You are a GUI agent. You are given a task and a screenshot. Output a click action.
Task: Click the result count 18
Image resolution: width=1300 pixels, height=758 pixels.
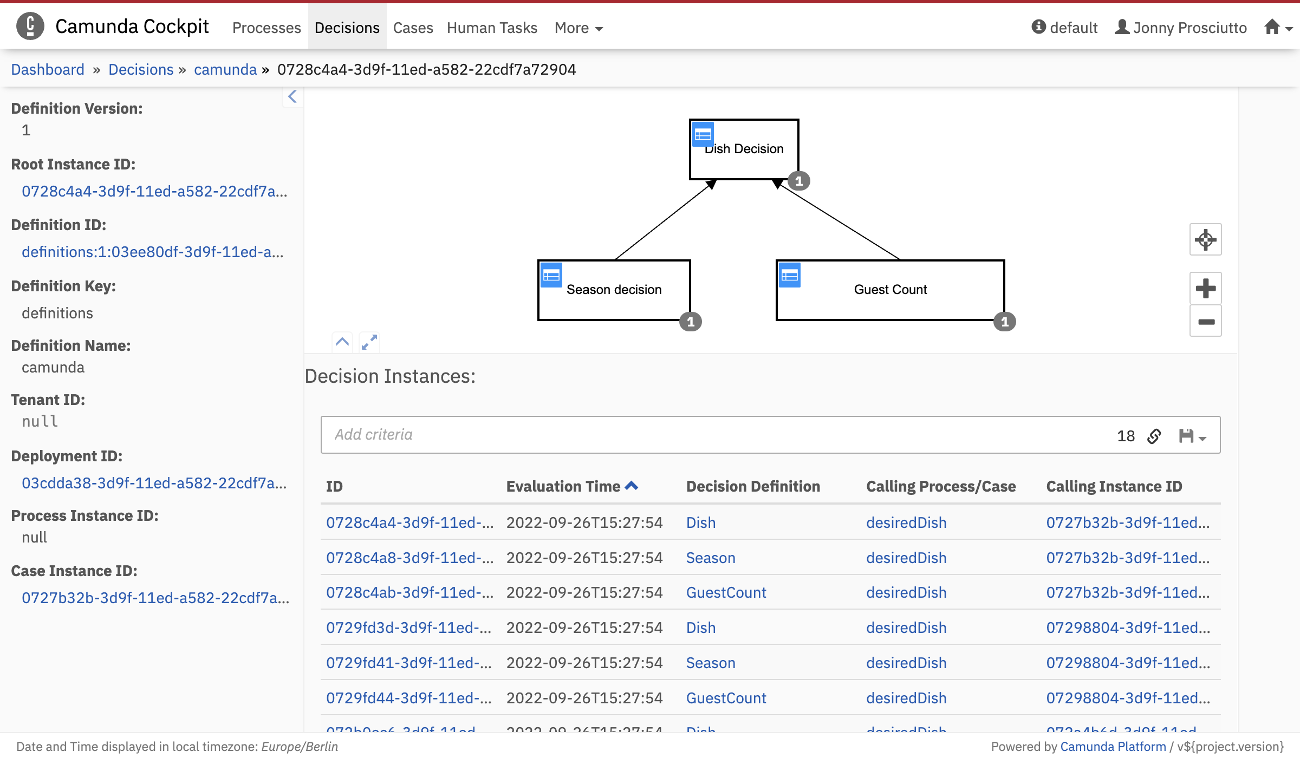click(x=1126, y=436)
